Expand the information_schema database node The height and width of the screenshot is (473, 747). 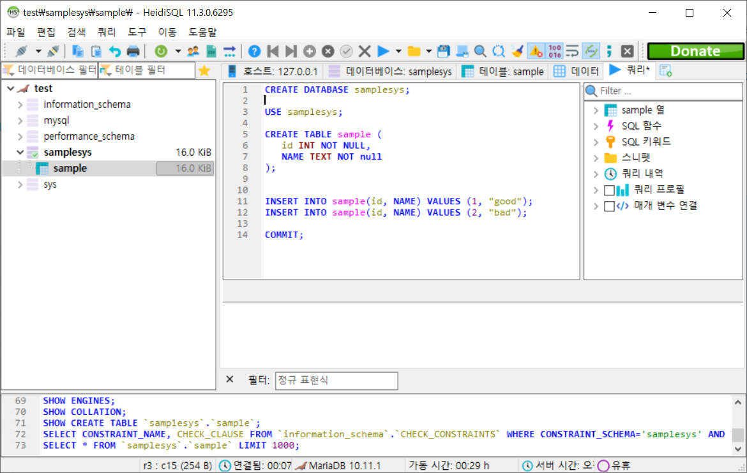[20, 104]
